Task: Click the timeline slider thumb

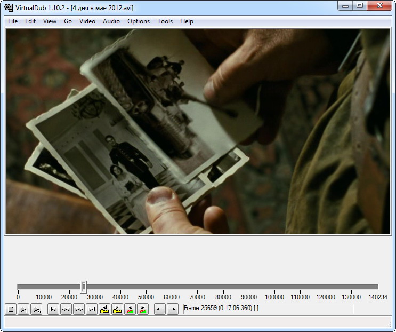Action: (x=84, y=287)
